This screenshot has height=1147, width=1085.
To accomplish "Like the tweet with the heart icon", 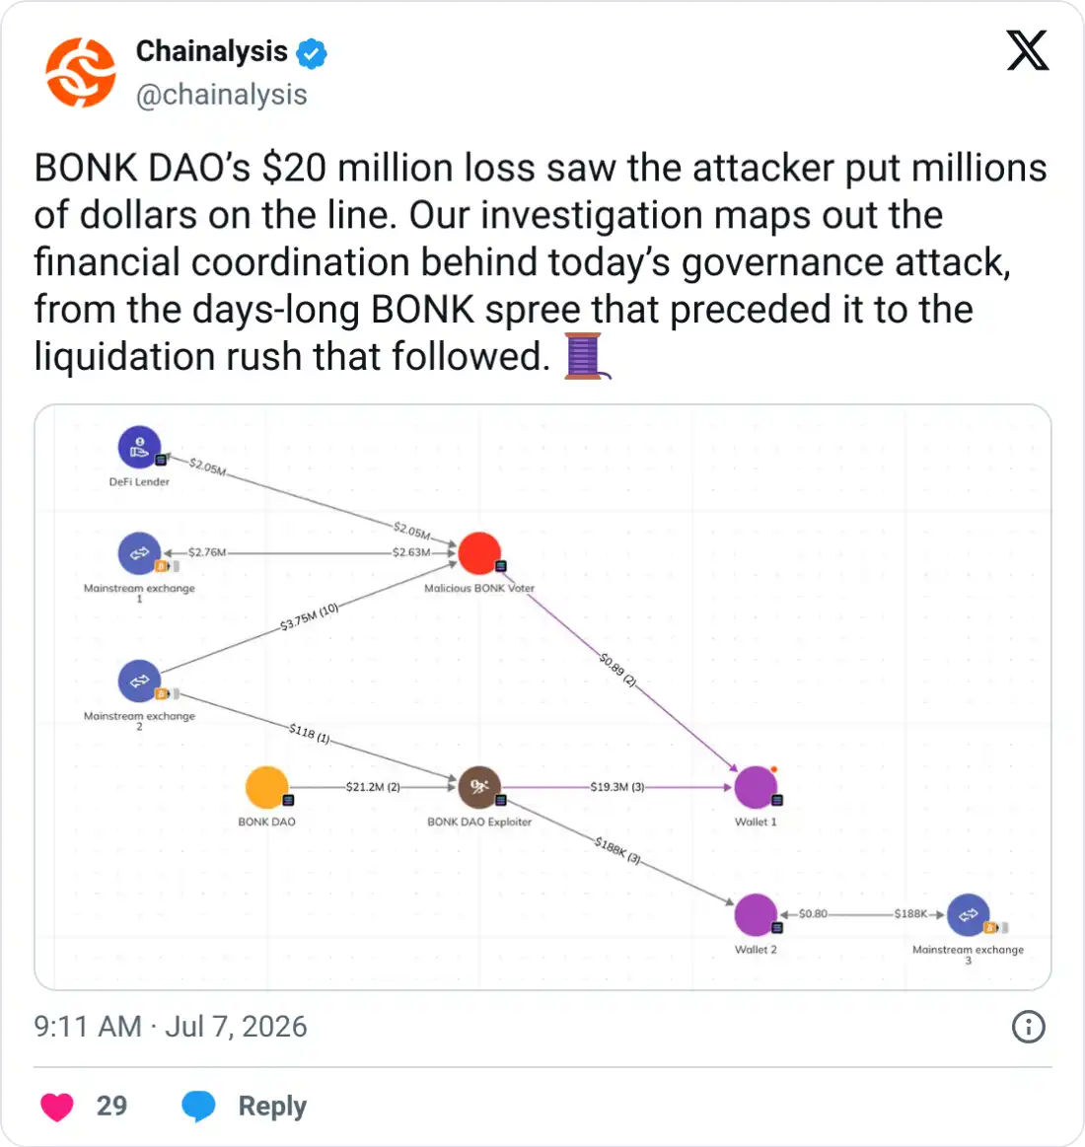I will tap(56, 1106).
